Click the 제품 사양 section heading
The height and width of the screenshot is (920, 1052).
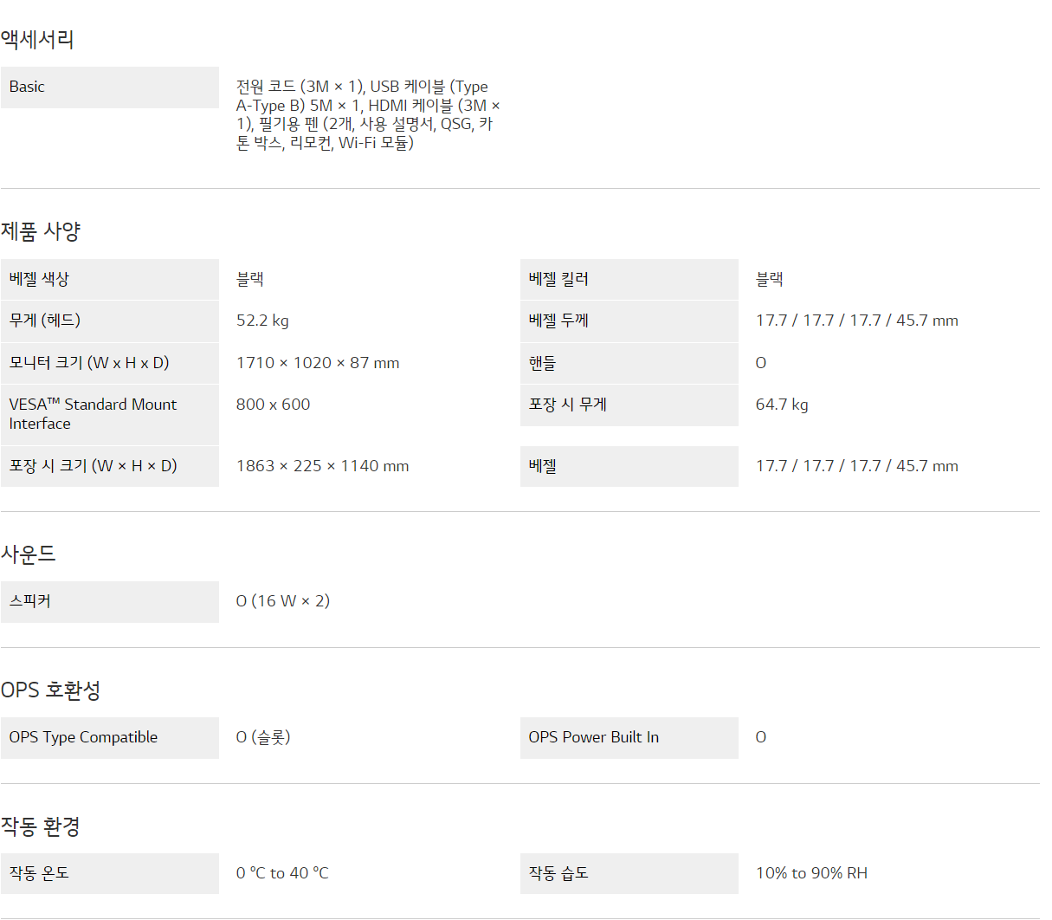(x=41, y=231)
